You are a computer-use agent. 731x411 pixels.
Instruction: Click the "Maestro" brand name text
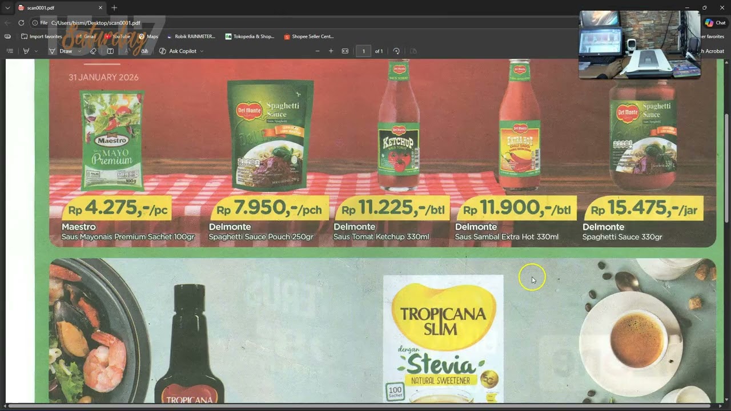tap(79, 227)
